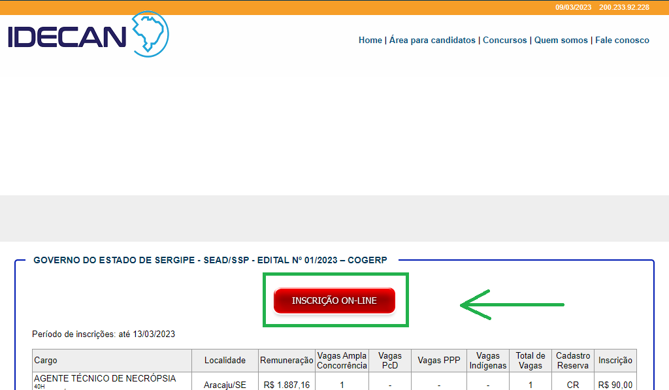Click the Localidade column header
Screen dimensions: 669x390
[225, 361]
